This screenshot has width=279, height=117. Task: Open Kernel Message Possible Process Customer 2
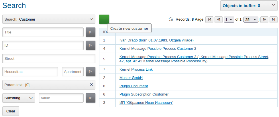158,49
